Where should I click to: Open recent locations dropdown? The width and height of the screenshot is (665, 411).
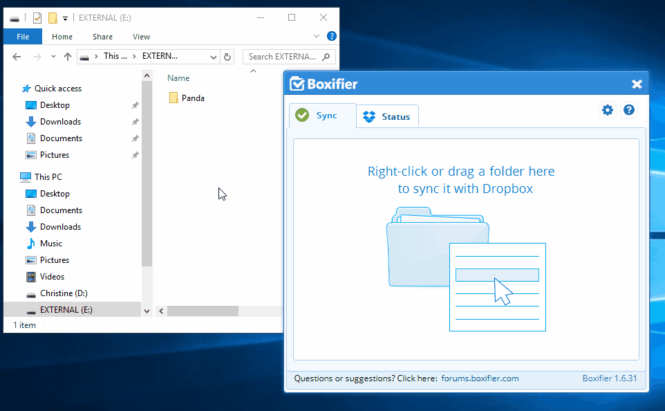click(53, 57)
